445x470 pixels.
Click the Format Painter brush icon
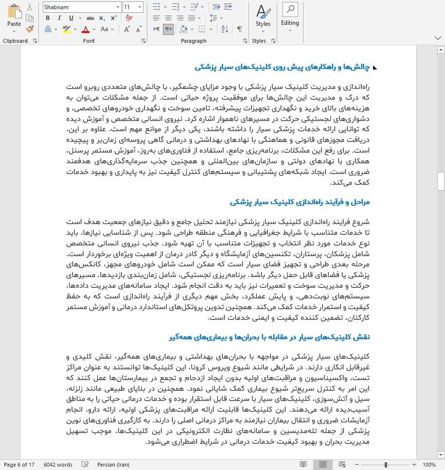click(30, 29)
